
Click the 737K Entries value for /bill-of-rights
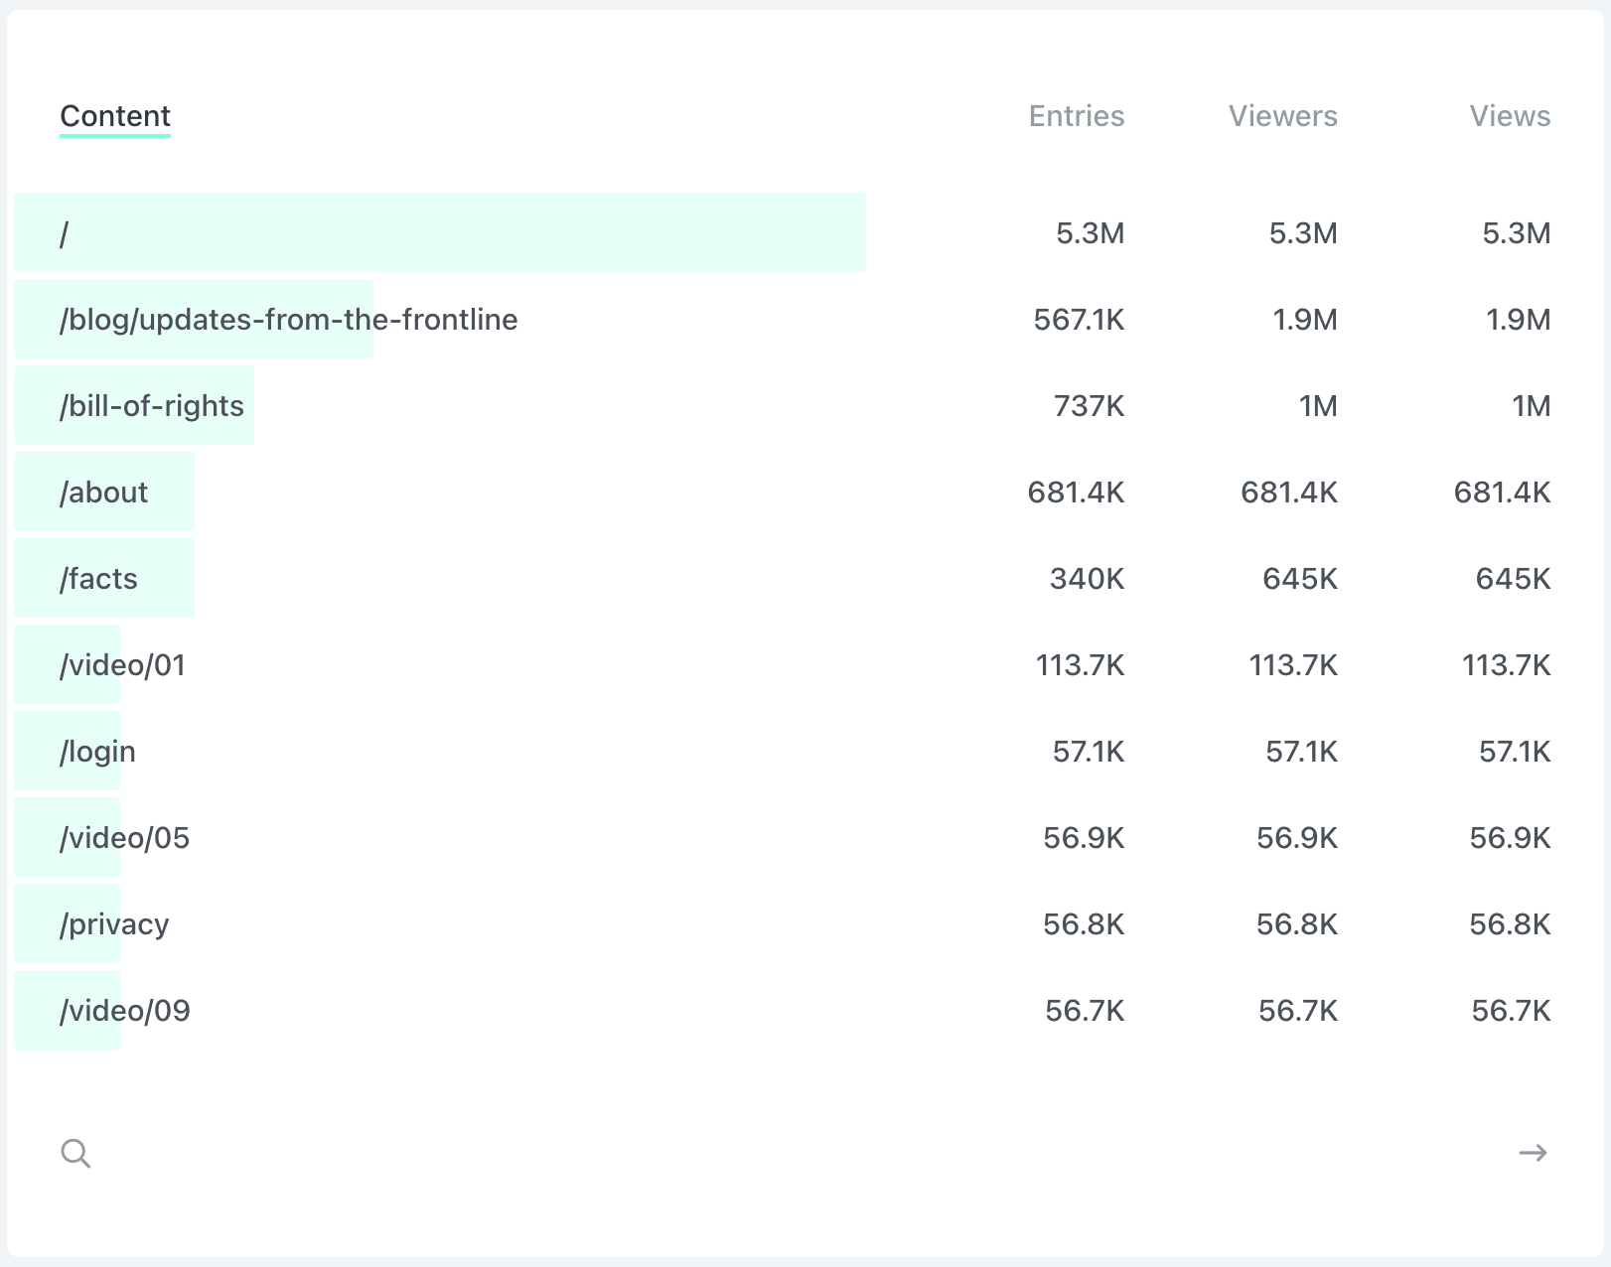tap(1089, 405)
